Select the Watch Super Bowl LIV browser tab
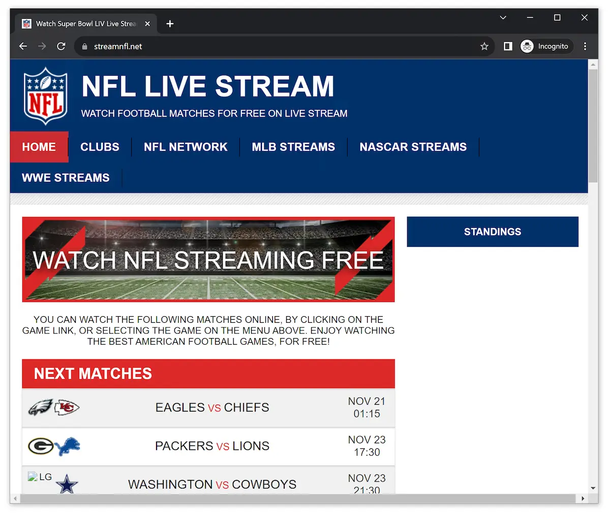Viewport: 610px width, 516px height. click(x=85, y=23)
